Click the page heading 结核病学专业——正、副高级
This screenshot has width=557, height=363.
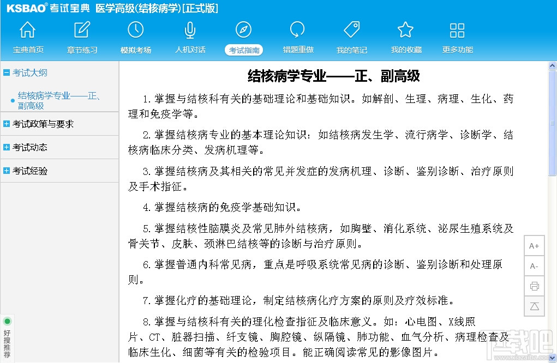[x=333, y=76]
